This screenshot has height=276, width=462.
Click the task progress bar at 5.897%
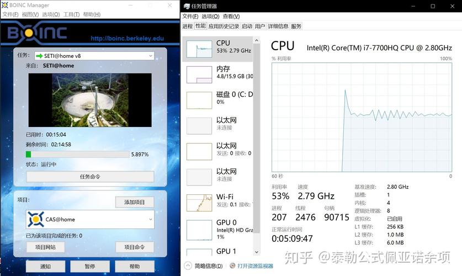tap(77, 155)
